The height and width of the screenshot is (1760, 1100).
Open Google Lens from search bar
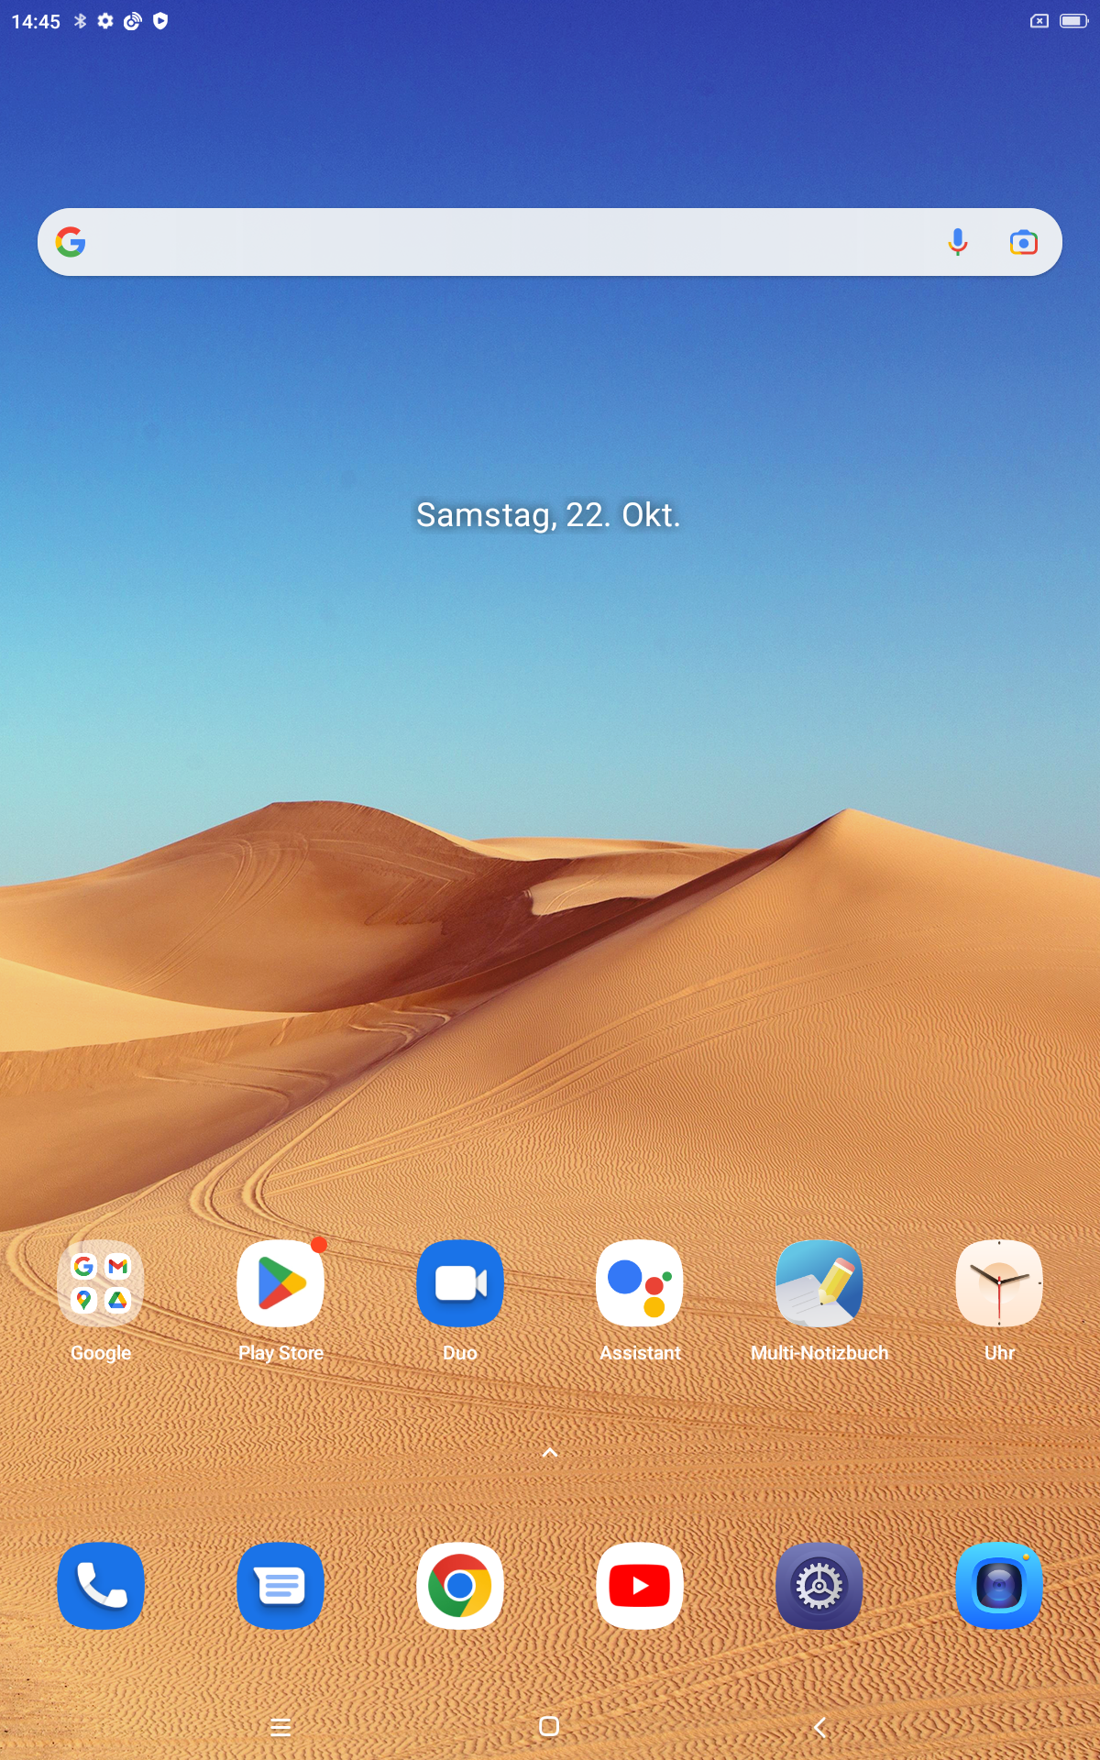[x=1024, y=242]
